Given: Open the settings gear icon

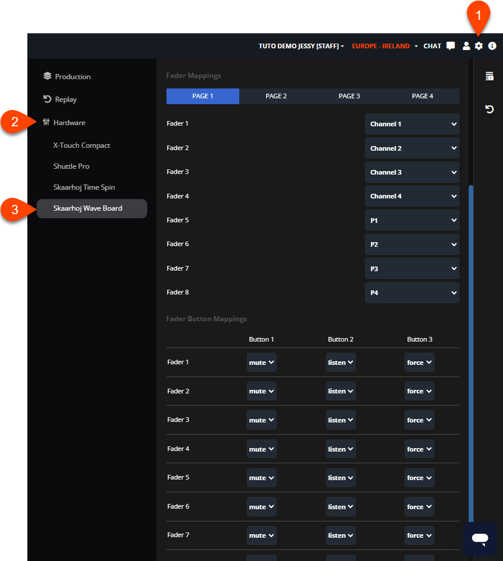Looking at the screenshot, I should (x=479, y=46).
